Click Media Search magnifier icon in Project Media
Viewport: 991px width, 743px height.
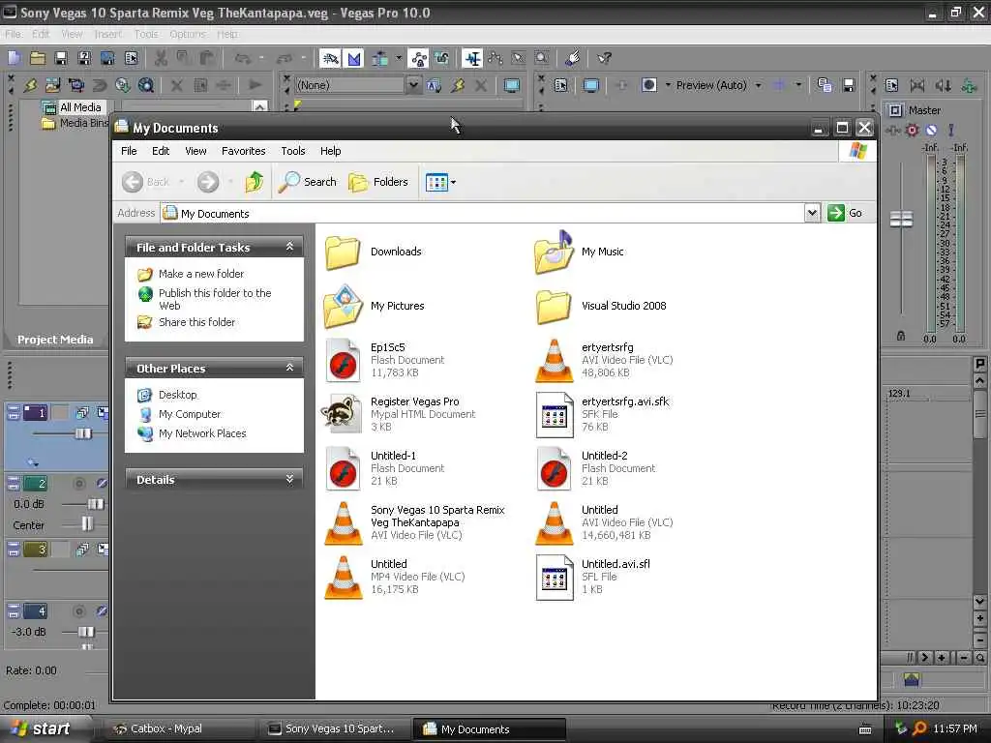tap(146, 85)
